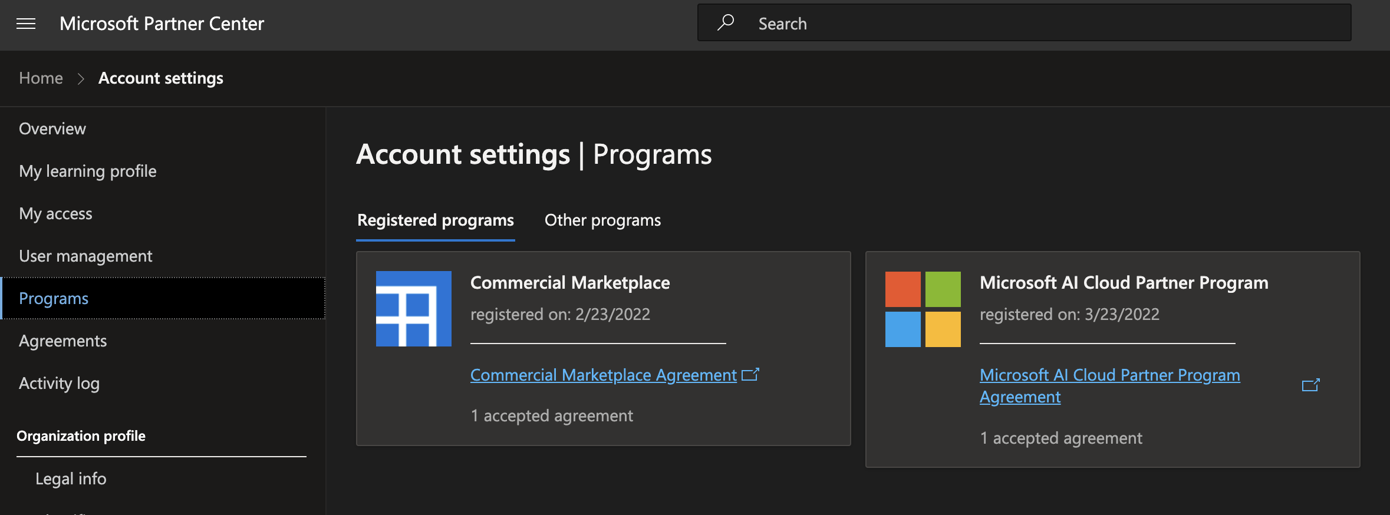
Task: Click the breadcrumb chevron separator
Action: [x=81, y=78]
